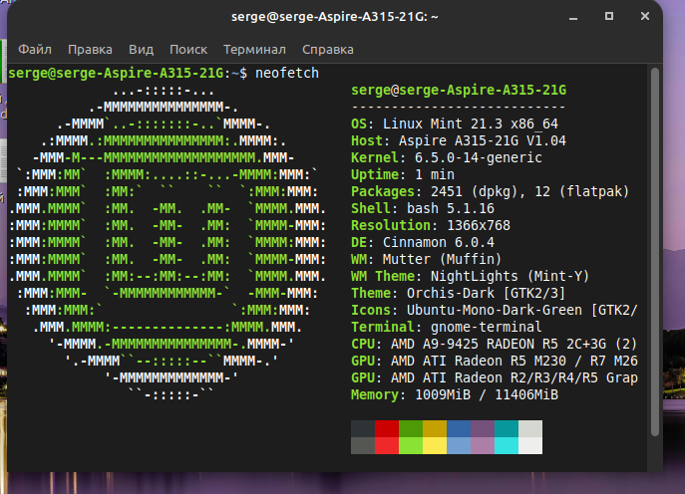Click the GPU line 'Radeon R2/R3/R4/R5 Grap'
685x494 pixels.
[546, 377]
